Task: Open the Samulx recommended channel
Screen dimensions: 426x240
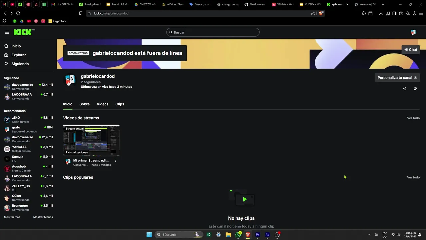Action: coord(29,159)
